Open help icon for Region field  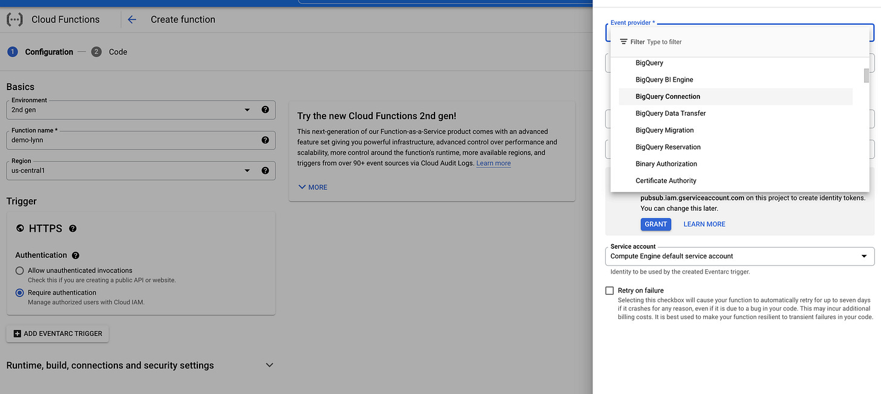[x=265, y=170]
